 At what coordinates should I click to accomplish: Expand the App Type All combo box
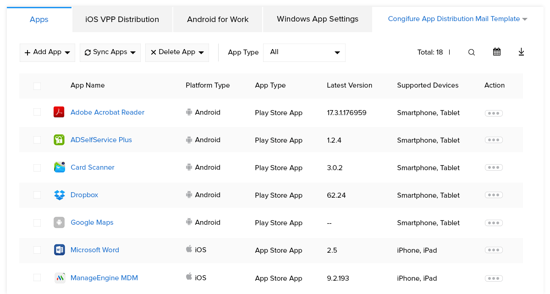[304, 52]
